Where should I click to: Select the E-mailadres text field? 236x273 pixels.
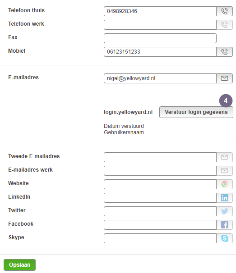click(160, 78)
